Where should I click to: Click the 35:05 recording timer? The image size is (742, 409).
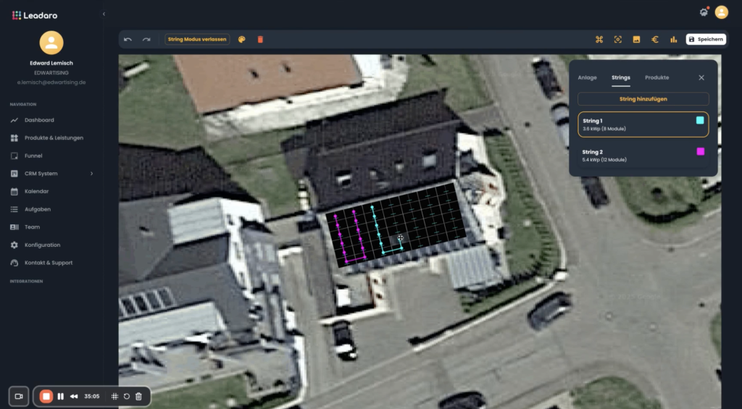click(x=92, y=396)
